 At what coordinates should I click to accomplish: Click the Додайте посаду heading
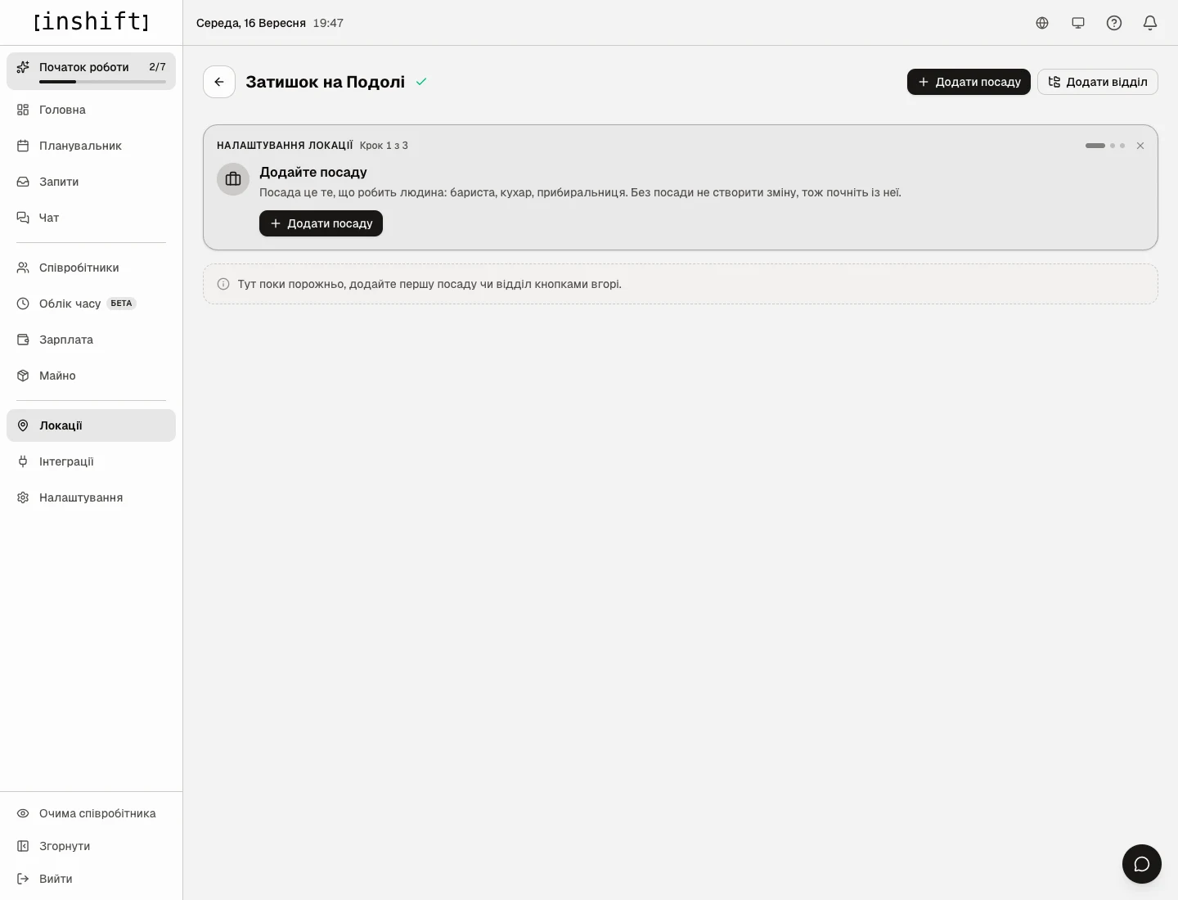(313, 172)
